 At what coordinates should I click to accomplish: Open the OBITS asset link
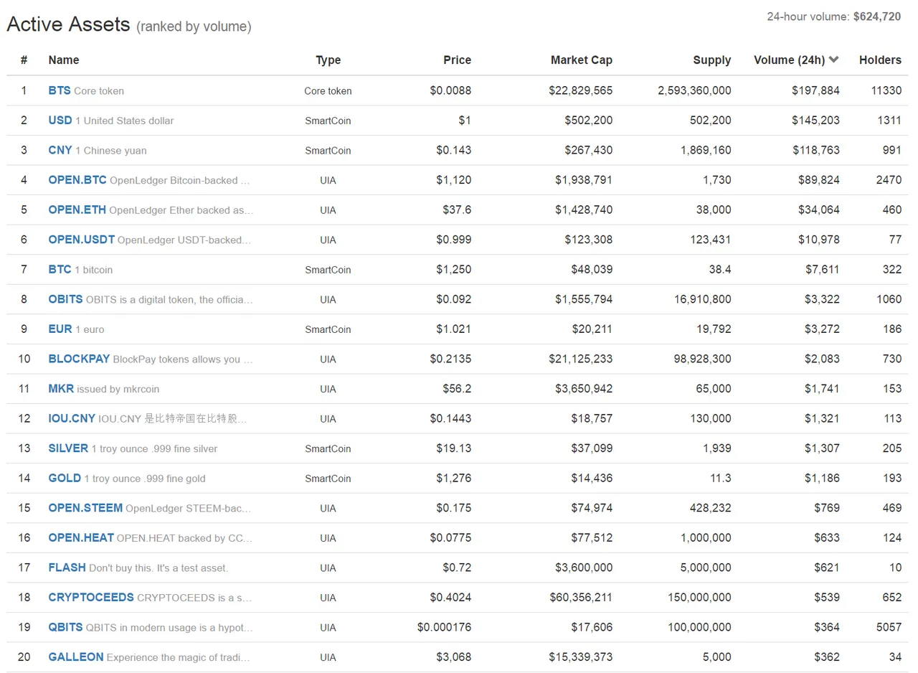pos(66,299)
